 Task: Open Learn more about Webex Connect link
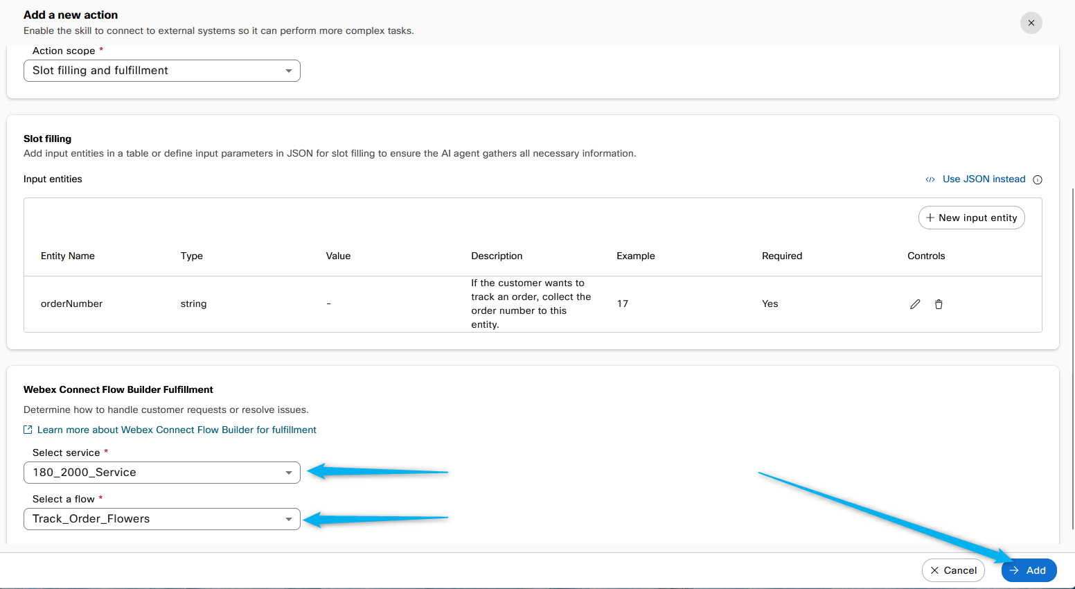[x=177, y=430]
